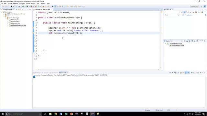Screen dimensions: 207x116
Task: Click the All filter in Task List
Action: point(183,15)
